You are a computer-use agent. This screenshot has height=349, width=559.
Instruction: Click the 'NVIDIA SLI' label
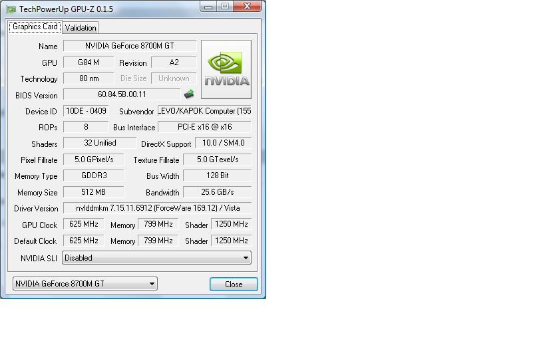click(x=39, y=258)
